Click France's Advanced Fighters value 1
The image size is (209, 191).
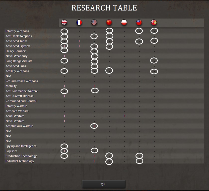[x=79, y=46]
